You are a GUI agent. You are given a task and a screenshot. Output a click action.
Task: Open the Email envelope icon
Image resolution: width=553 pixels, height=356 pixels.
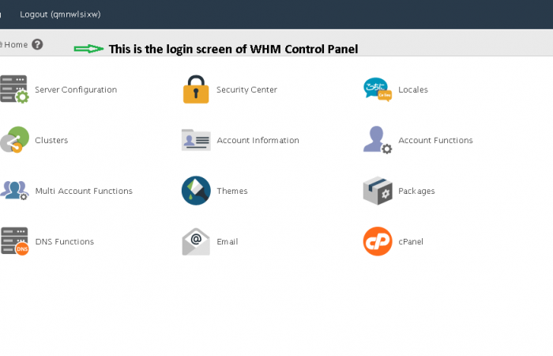point(196,241)
